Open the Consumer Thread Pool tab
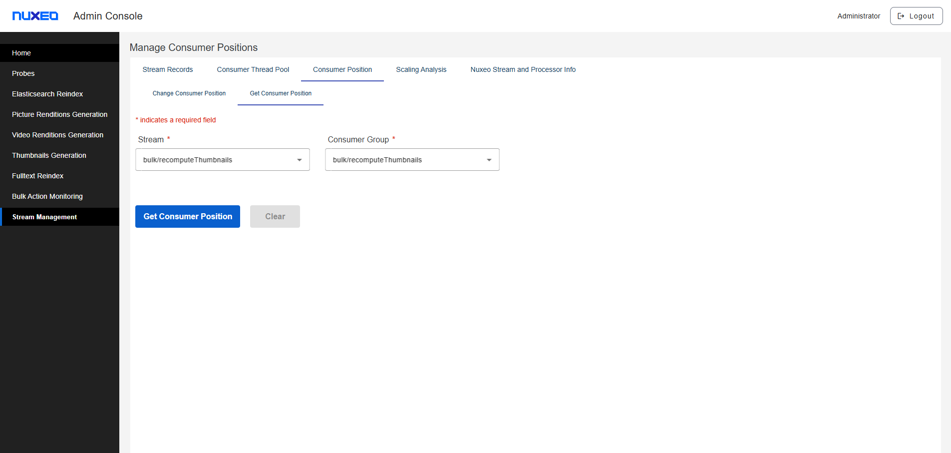The height and width of the screenshot is (453, 951). point(253,69)
